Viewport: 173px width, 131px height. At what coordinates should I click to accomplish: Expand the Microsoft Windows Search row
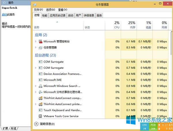[36, 86]
